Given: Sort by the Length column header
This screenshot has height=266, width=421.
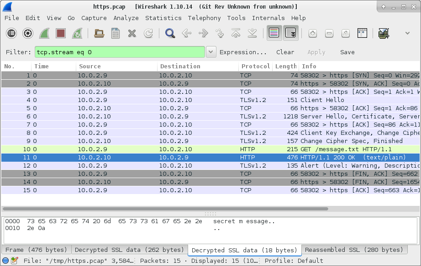Looking at the screenshot, I should tap(286, 66).
